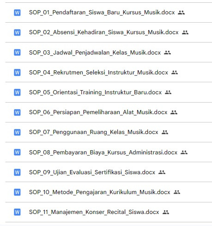Click the Word icon for SOP_01_Pendaftaran_Siswa_Baru file
The width and height of the screenshot is (212, 226).
[x=17, y=12]
